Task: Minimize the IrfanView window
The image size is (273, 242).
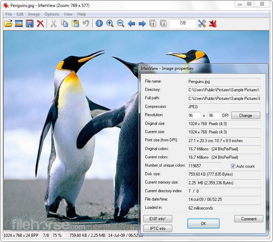Action: (240, 4)
